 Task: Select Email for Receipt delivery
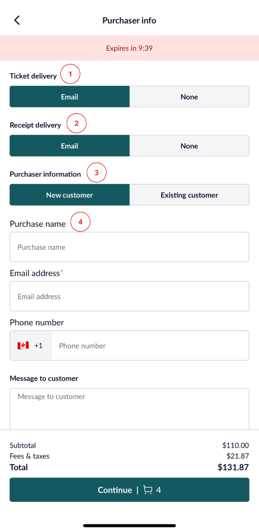coord(69,146)
